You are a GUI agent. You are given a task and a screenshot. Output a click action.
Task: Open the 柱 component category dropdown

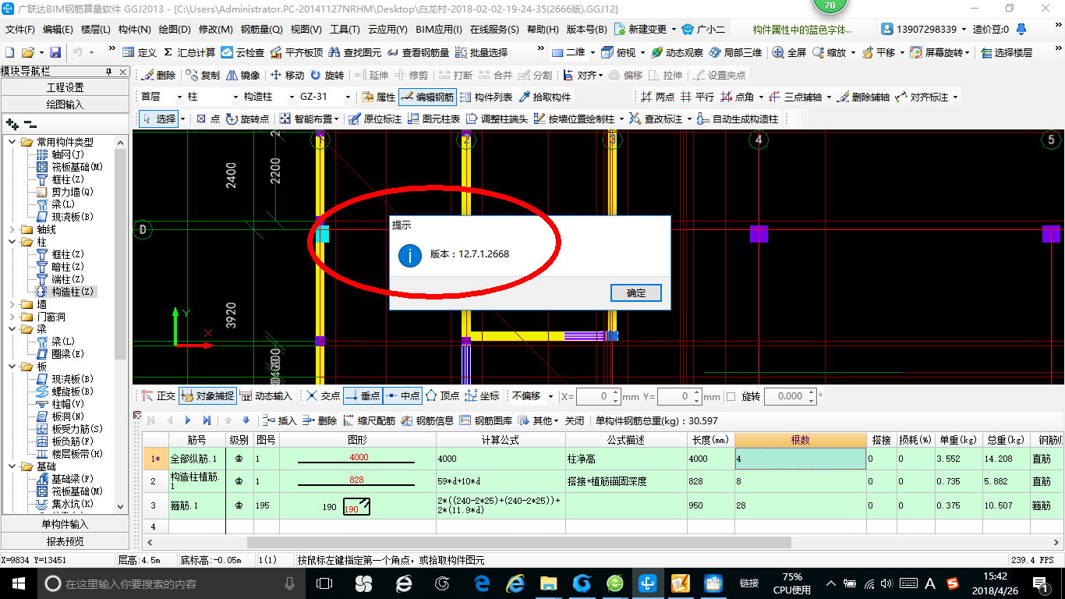coord(236,97)
